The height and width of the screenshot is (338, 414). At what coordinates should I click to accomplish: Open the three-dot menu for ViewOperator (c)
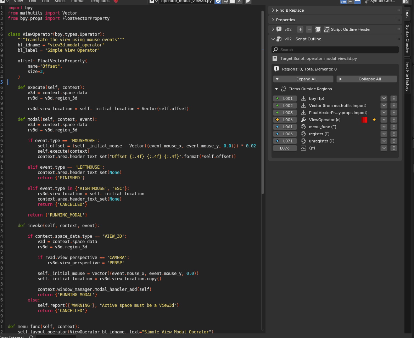[x=394, y=120]
